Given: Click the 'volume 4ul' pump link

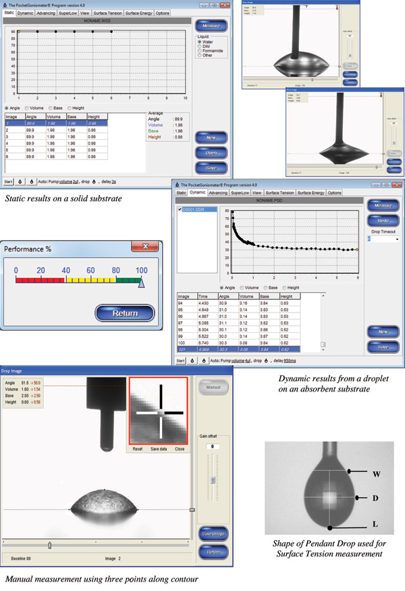Looking at the screenshot, I should (241, 360).
